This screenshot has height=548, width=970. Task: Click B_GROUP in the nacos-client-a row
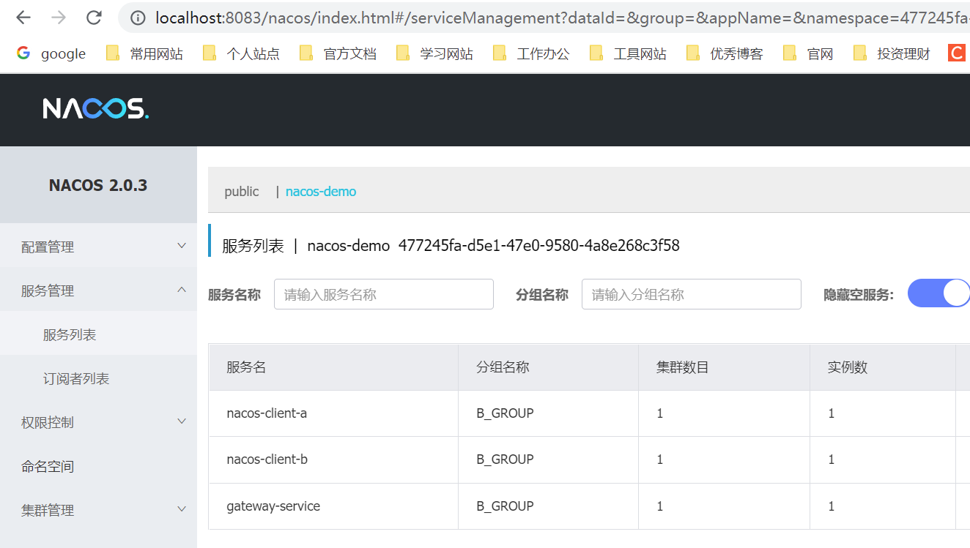[505, 413]
